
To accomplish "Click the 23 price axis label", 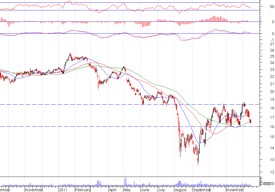I will (272, 69).
